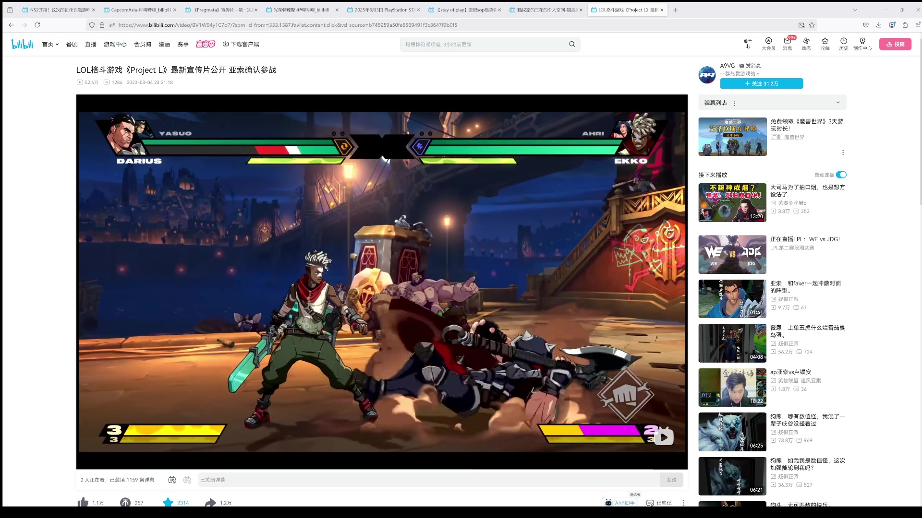The height and width of the screenshot is (518, 922).
Task: Play the video with overlay play button
Action: tap(664, 437)
